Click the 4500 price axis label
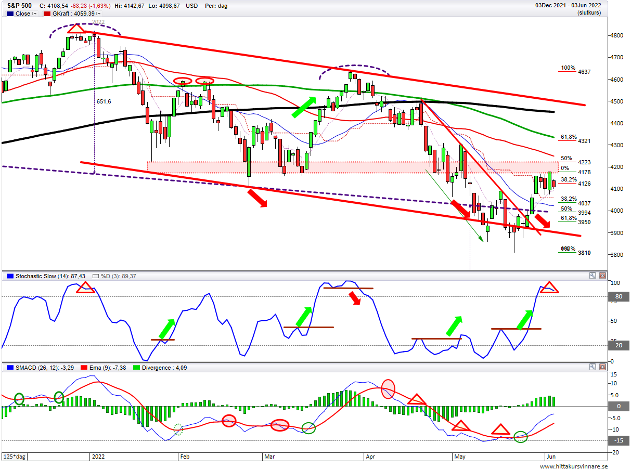631x469 pixels. click(x=616, y=101)
